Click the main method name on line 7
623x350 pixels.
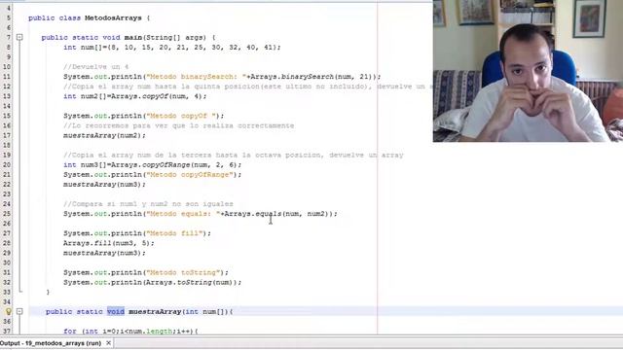[133, 37]
